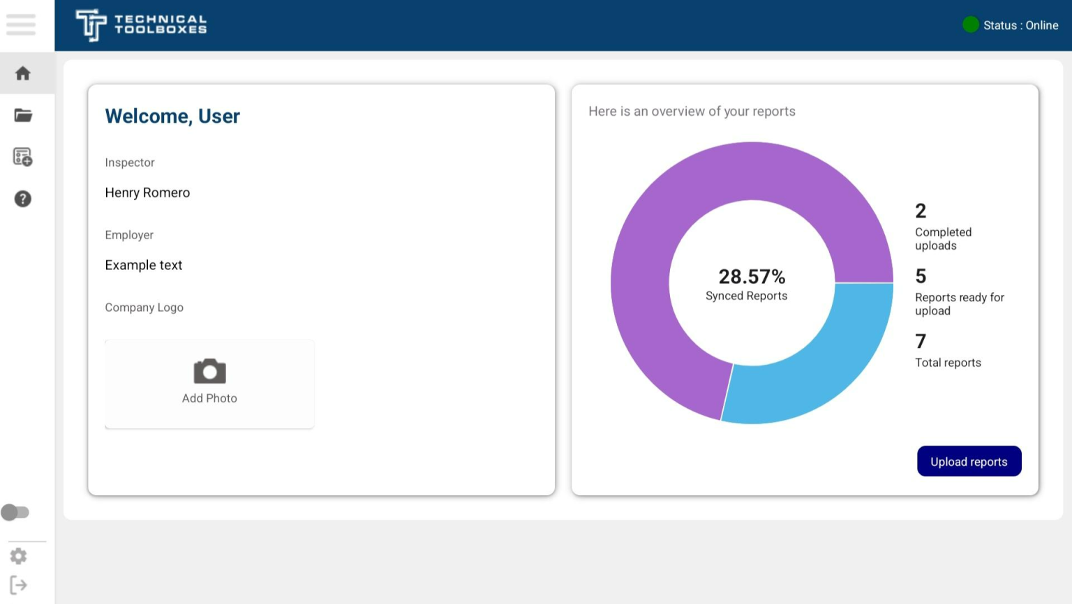Screen dimensions: 1072x604
Task: Click the Employer field showing Example text
Action: 144,265
